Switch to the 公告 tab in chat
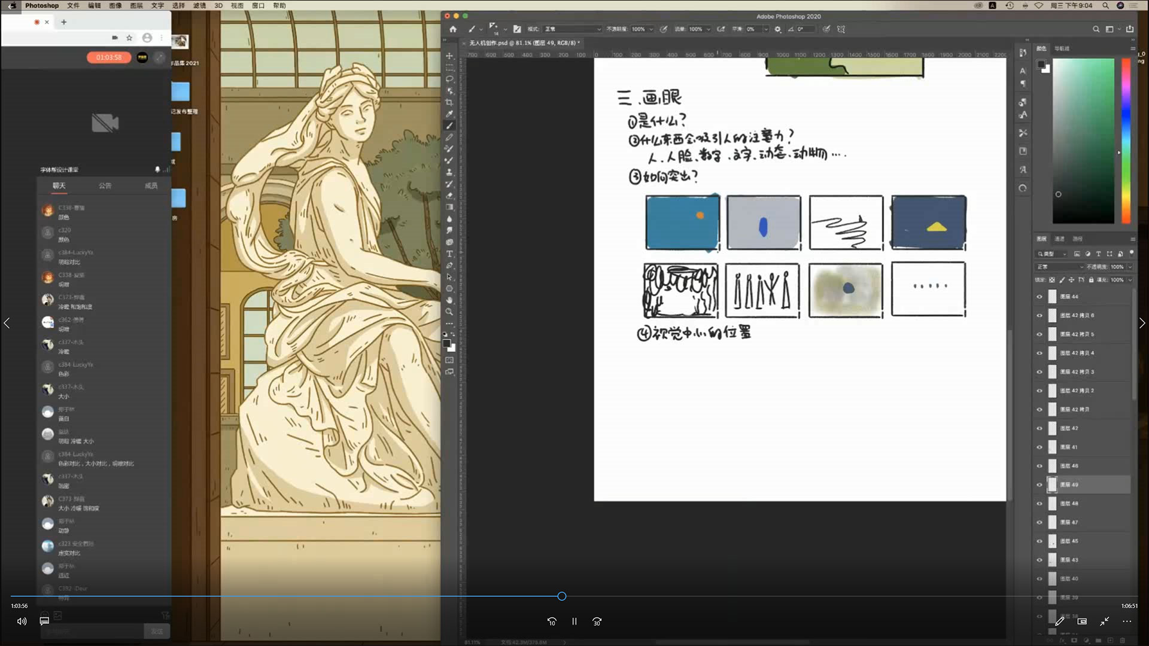1149x646 pixels. tap(105, 186)
